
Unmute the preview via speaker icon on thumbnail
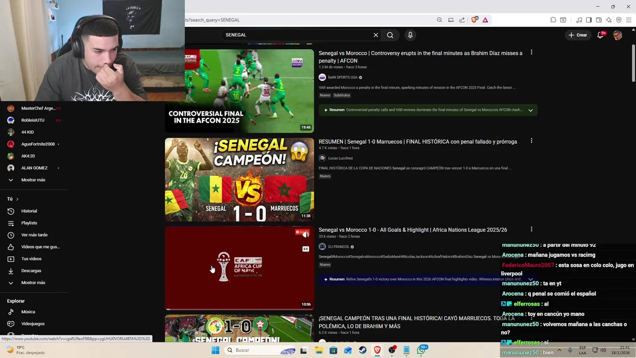pos(306,235)
